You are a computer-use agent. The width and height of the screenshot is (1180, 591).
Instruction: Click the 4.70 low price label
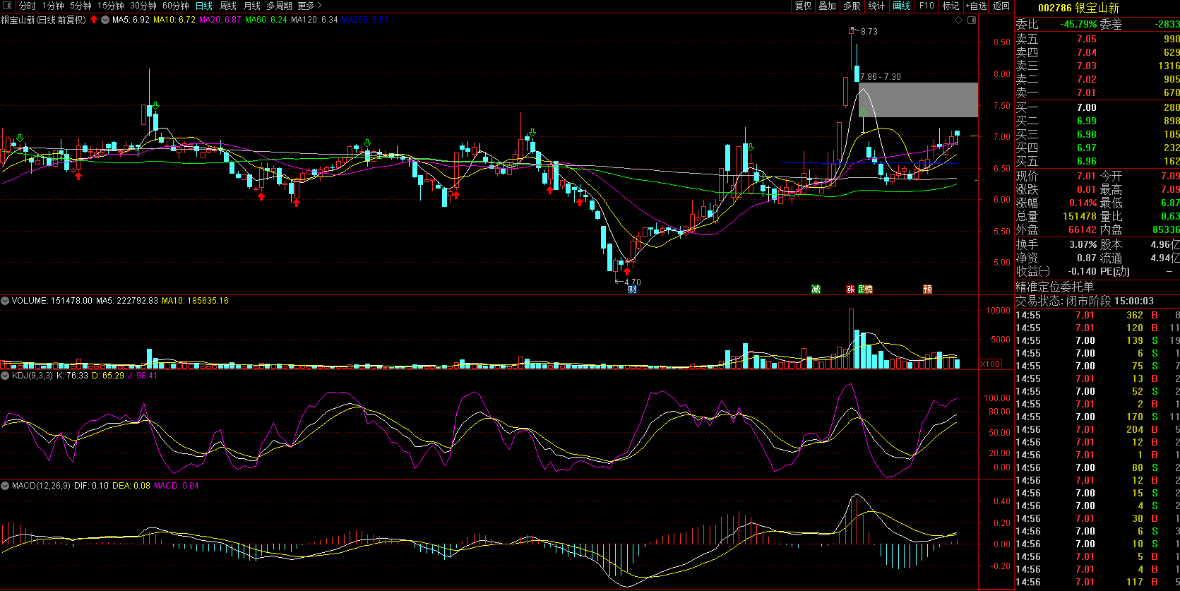[x=632, y=282]
